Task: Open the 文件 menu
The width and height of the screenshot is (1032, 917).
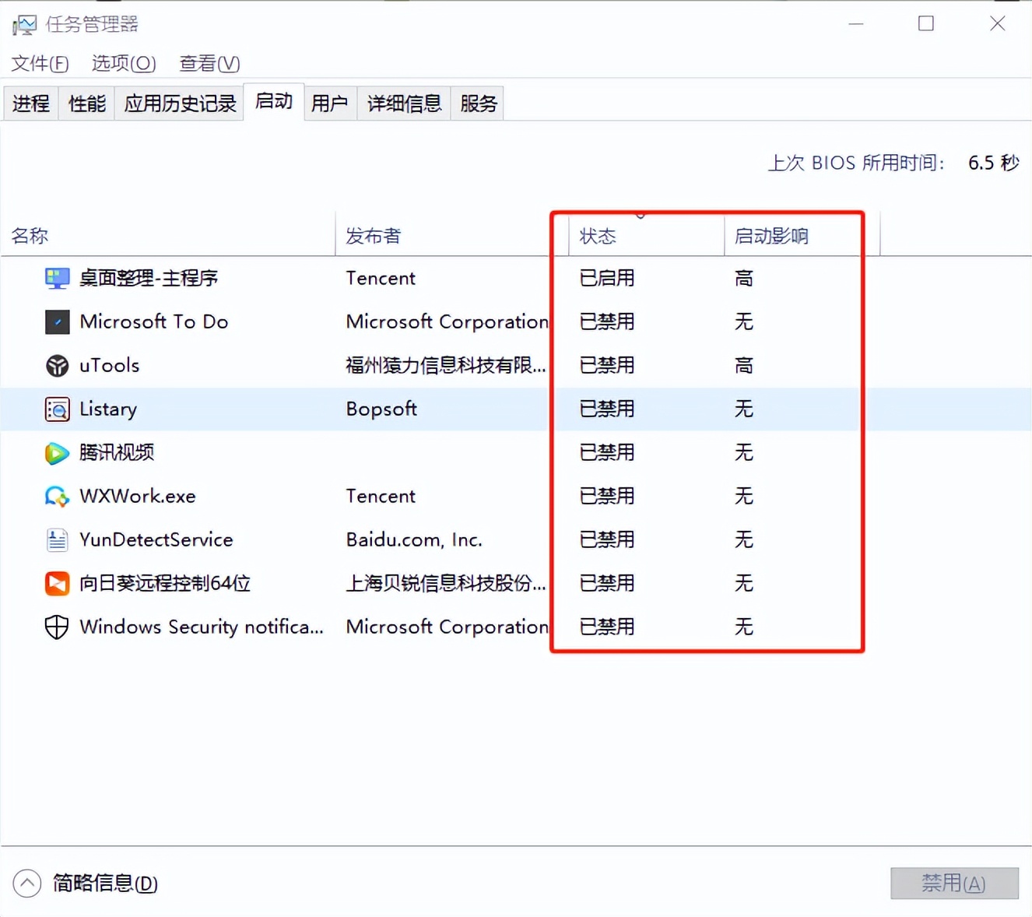Action: (39, 63)
